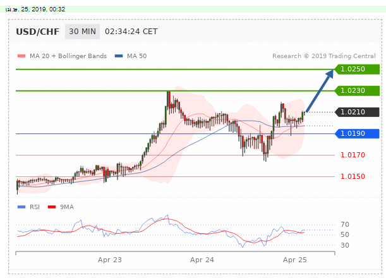386x278 pixels.
Task: Click the 1.0230 green resistance price tag
Action: click(x=357, y=90)
